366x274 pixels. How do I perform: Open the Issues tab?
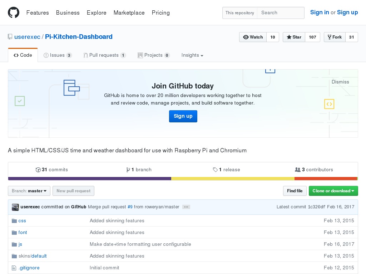click(x=58, y=55)
